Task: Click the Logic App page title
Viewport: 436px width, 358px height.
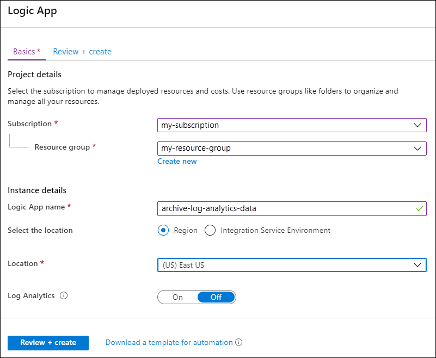Action: (x=32, y=11)
